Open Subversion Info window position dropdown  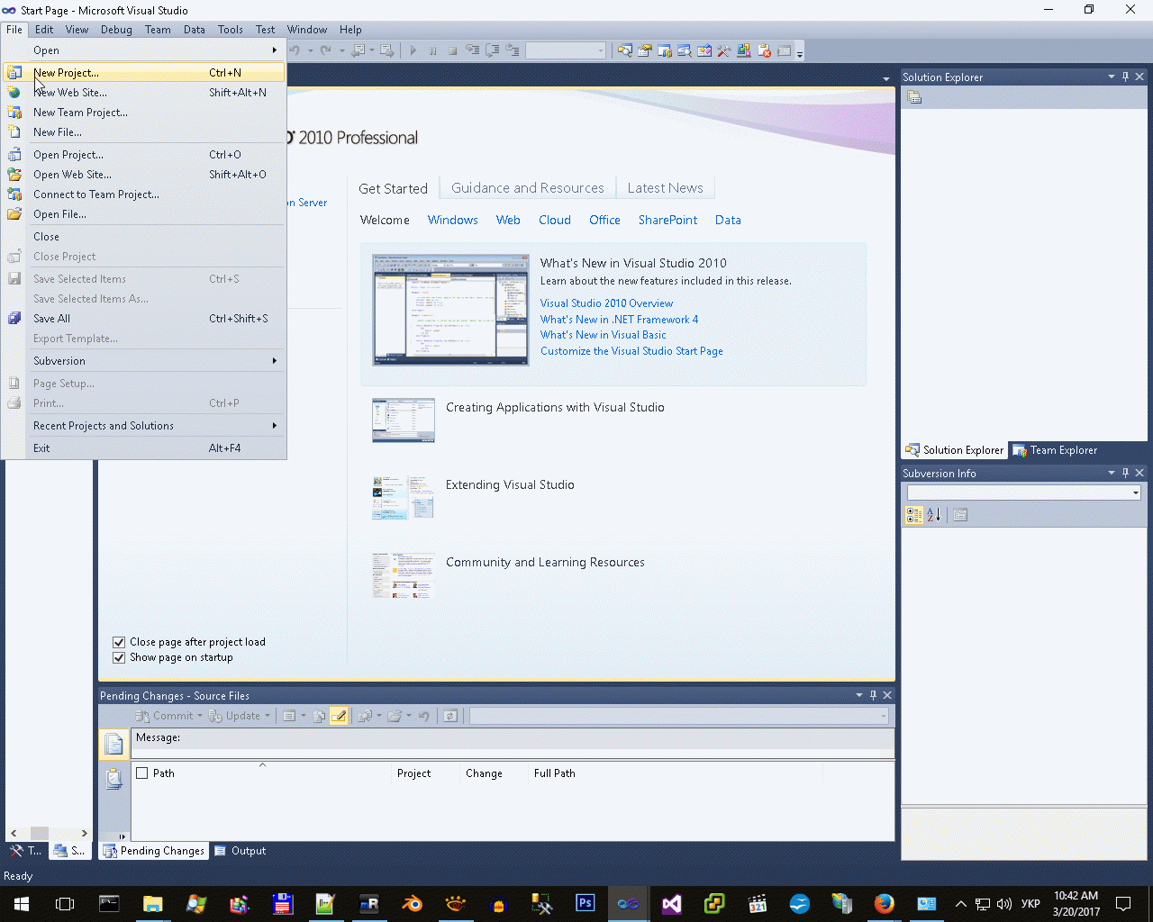[1112, 473]
